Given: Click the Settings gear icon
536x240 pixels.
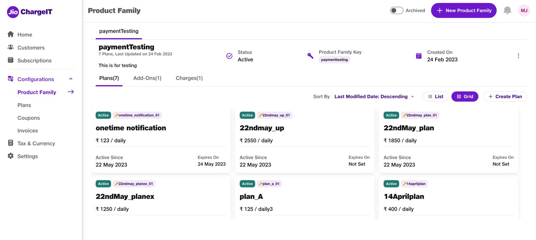Looking at the screenshot, I should (x=10, y=156).
